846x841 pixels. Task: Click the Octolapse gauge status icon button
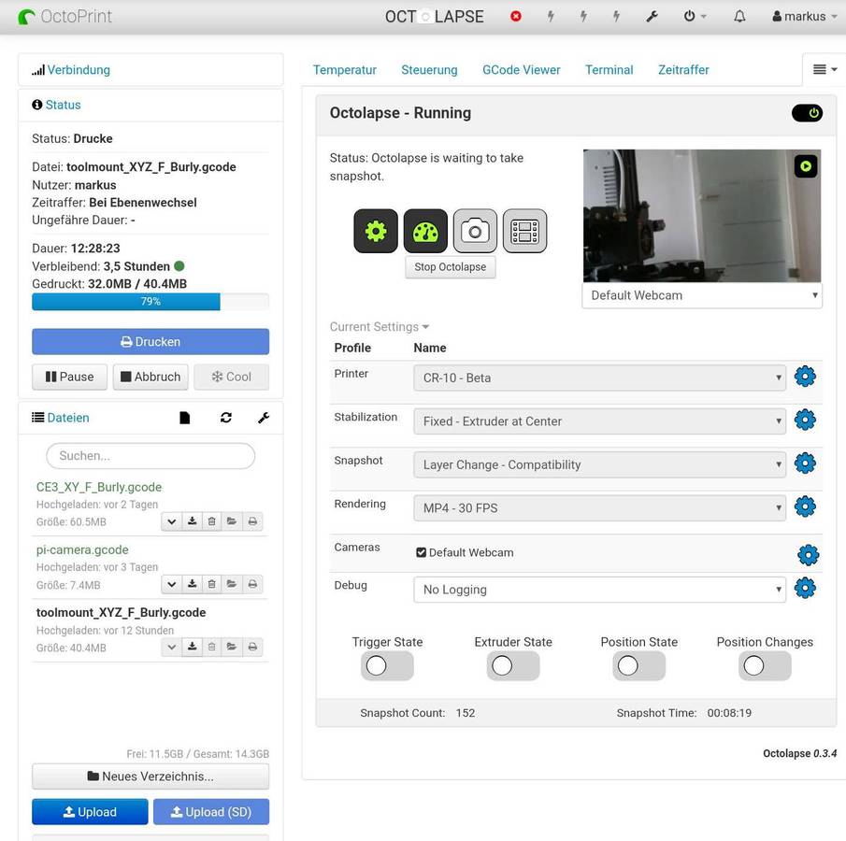[425, 231]
